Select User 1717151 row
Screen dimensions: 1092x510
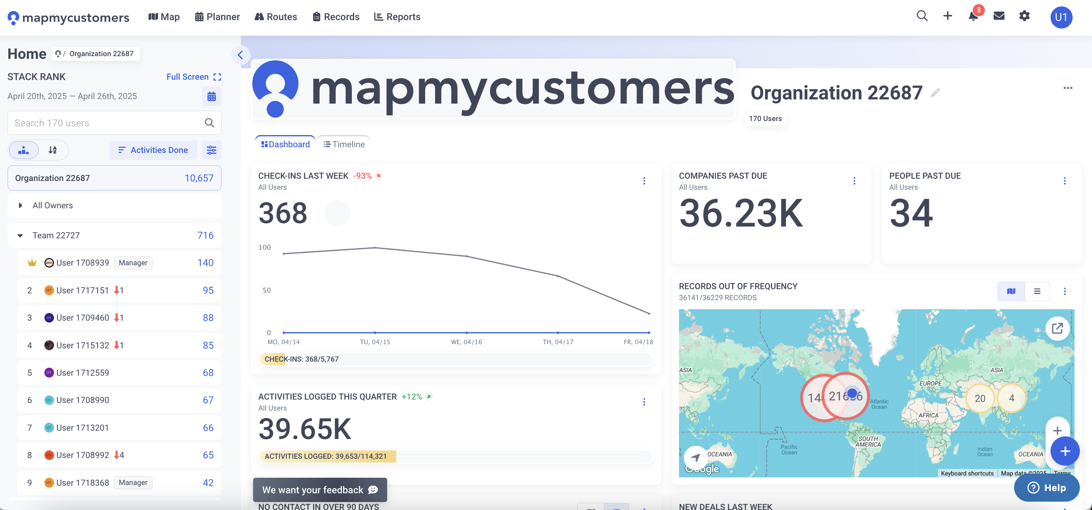(119, 290)
